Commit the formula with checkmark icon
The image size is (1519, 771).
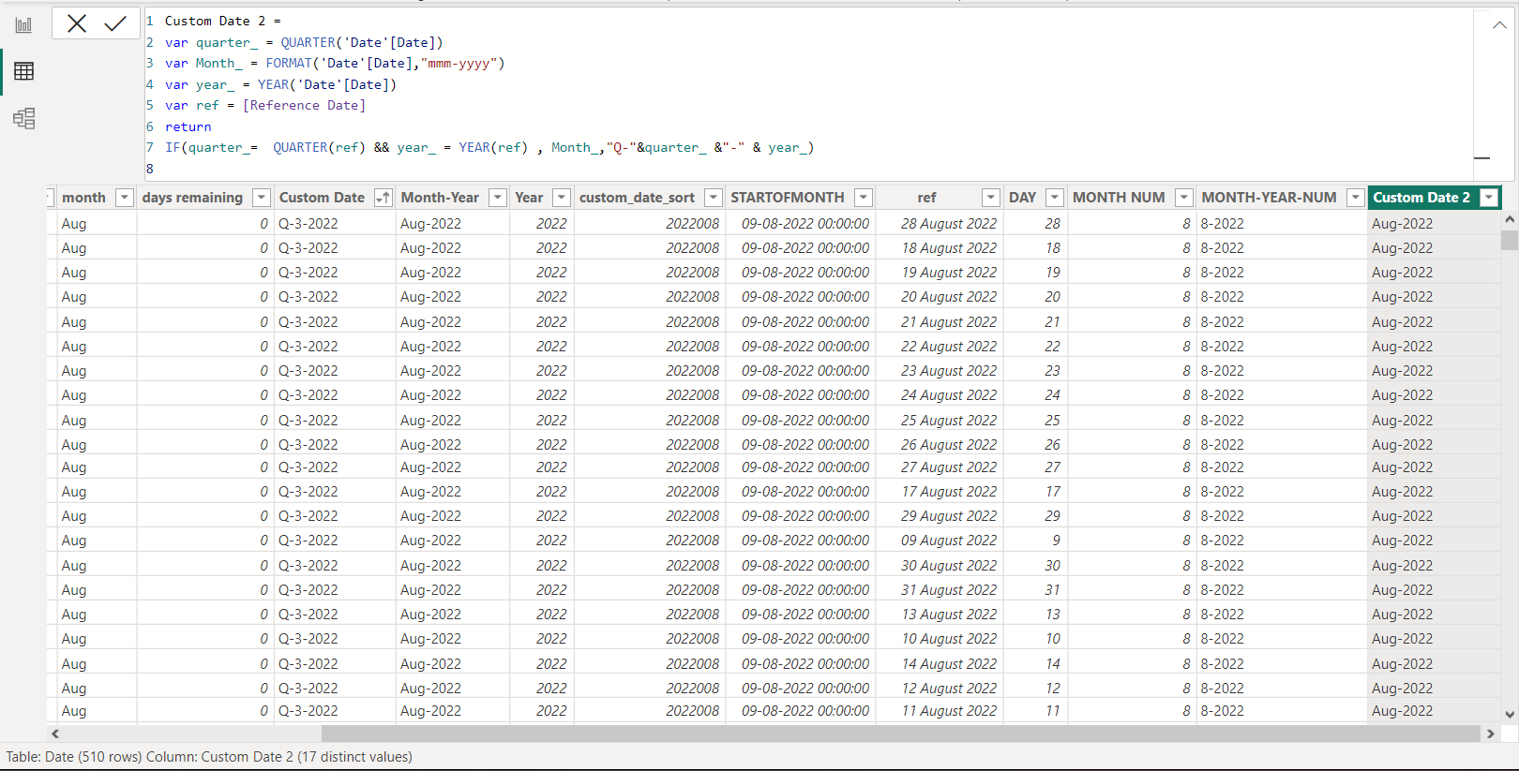pyautogui.click(x=115, y=23)
